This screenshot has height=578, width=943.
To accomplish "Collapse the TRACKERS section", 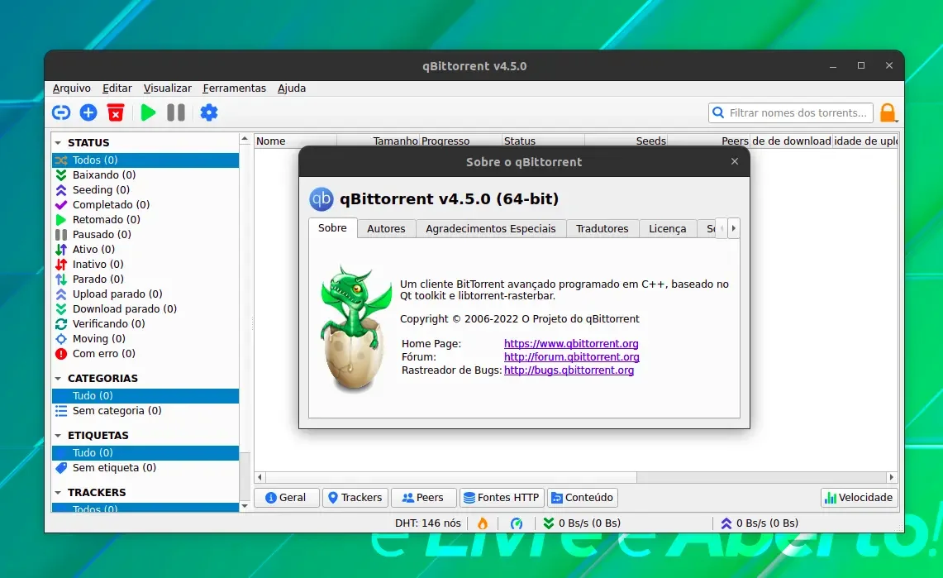I will (x=59, y=493).
